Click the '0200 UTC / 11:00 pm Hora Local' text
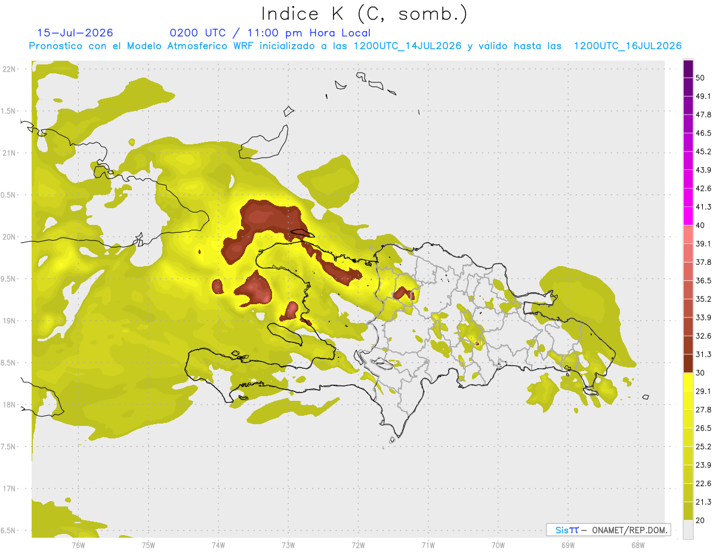Image resolution: width=716 pixels, height=553 pixels. point(270,33)
